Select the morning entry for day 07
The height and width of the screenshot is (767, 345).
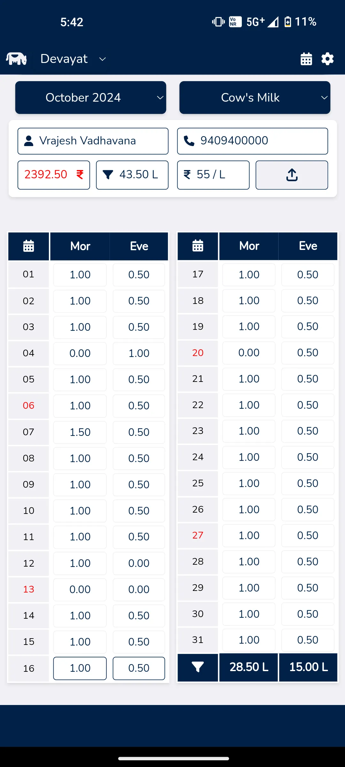coord(80,432)
